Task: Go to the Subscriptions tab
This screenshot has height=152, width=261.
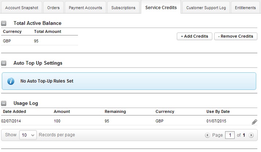Action: click(123, 8)
